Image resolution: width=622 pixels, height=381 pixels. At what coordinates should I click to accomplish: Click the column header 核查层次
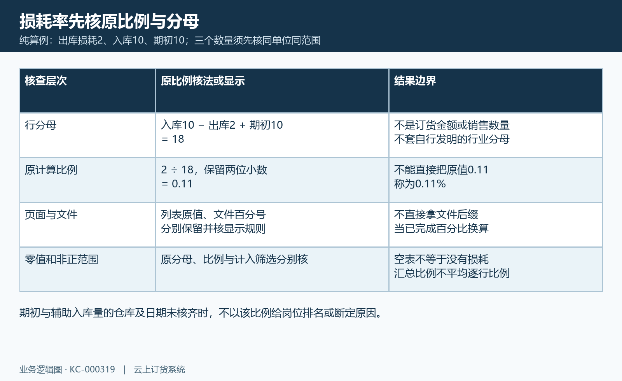pyautogui.click(x=88, y=91)
